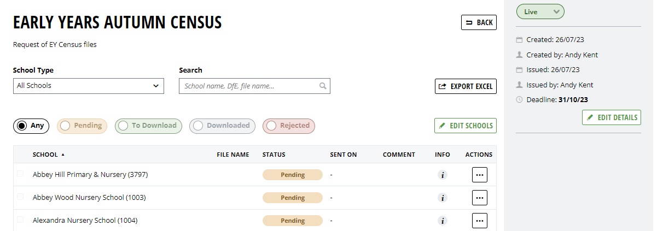Viewport: 663px width, 231px height.
Task: Select the Downloaded status filter
Action: pos(223,126)
